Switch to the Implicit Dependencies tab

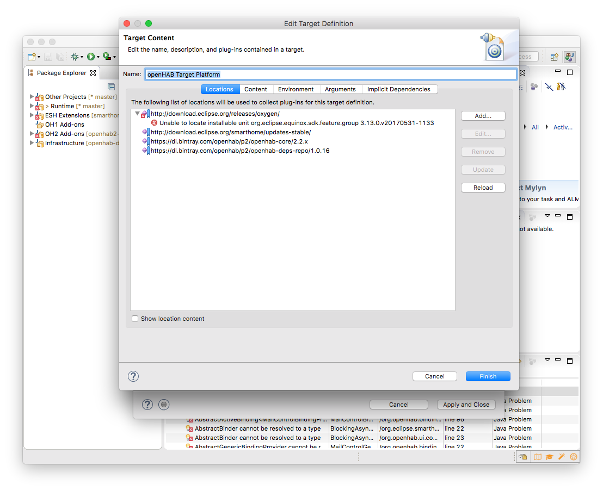point(399,89)
